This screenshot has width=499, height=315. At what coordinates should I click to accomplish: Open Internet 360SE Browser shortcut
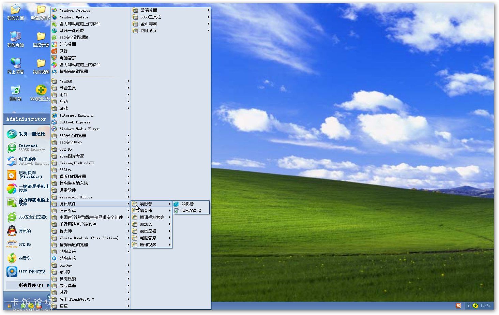pyautogui.click(x=27, y=148)
